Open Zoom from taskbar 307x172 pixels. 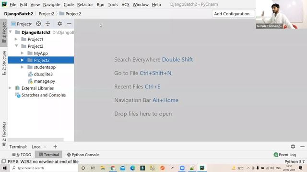[x=182, y=168]
